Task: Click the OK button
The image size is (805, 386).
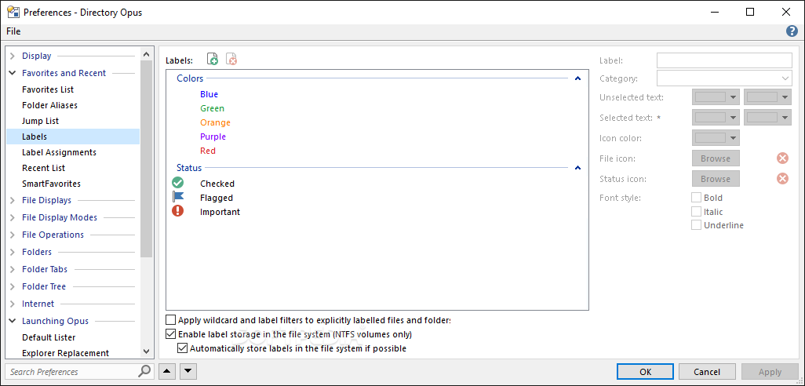Action: pyautogui.click(x=646, y=372)
